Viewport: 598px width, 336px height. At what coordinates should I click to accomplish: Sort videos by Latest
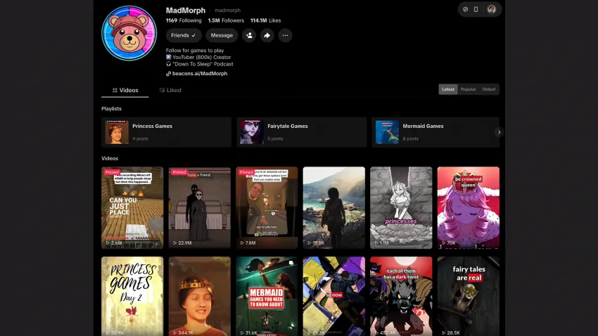[448, 89]
